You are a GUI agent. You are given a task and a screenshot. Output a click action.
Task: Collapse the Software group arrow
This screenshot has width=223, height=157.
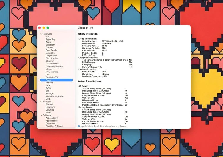point(41,115)
